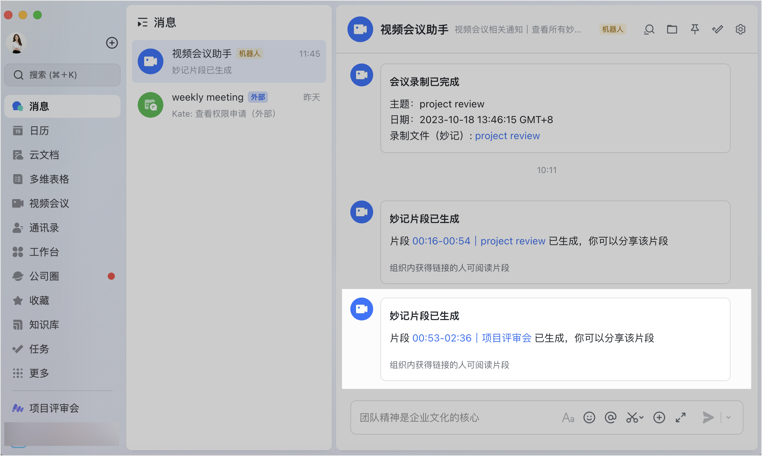Viewport: 762px width, 456px height.
Task: Open 收藏 favorites in the sidebar
Action: (x=62, y=300)
